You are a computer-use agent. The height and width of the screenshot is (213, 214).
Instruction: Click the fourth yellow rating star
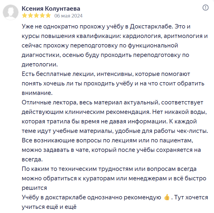pos(42,15)
